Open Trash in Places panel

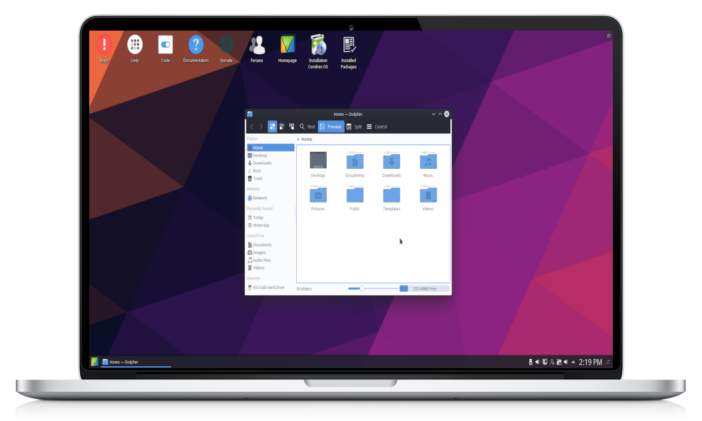[270, 178]
